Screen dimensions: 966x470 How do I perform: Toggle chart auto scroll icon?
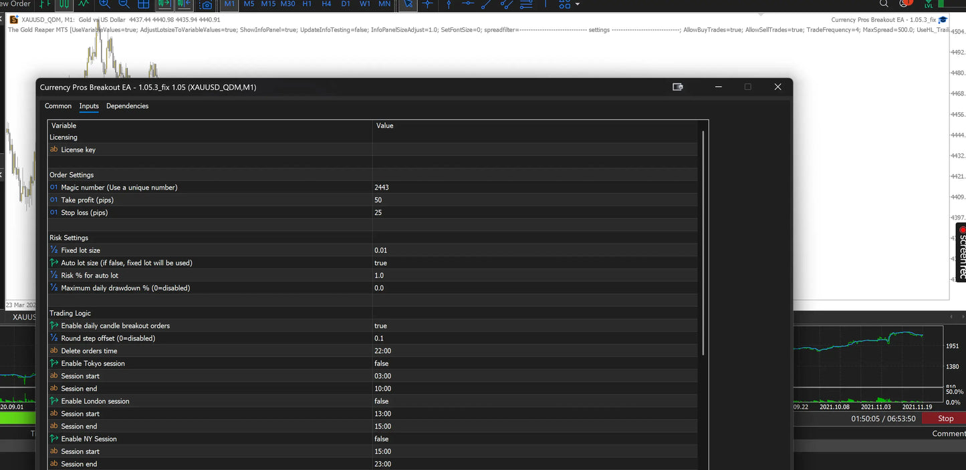pos(164,4)
